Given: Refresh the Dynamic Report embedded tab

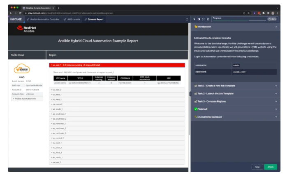Looking at the screenshot, I should pos(187,19).
